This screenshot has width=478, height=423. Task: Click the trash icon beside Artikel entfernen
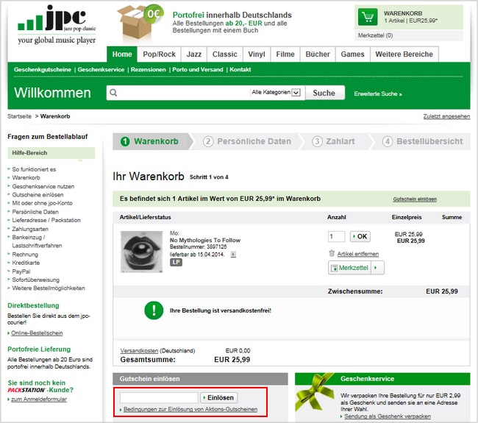(332, 254)
